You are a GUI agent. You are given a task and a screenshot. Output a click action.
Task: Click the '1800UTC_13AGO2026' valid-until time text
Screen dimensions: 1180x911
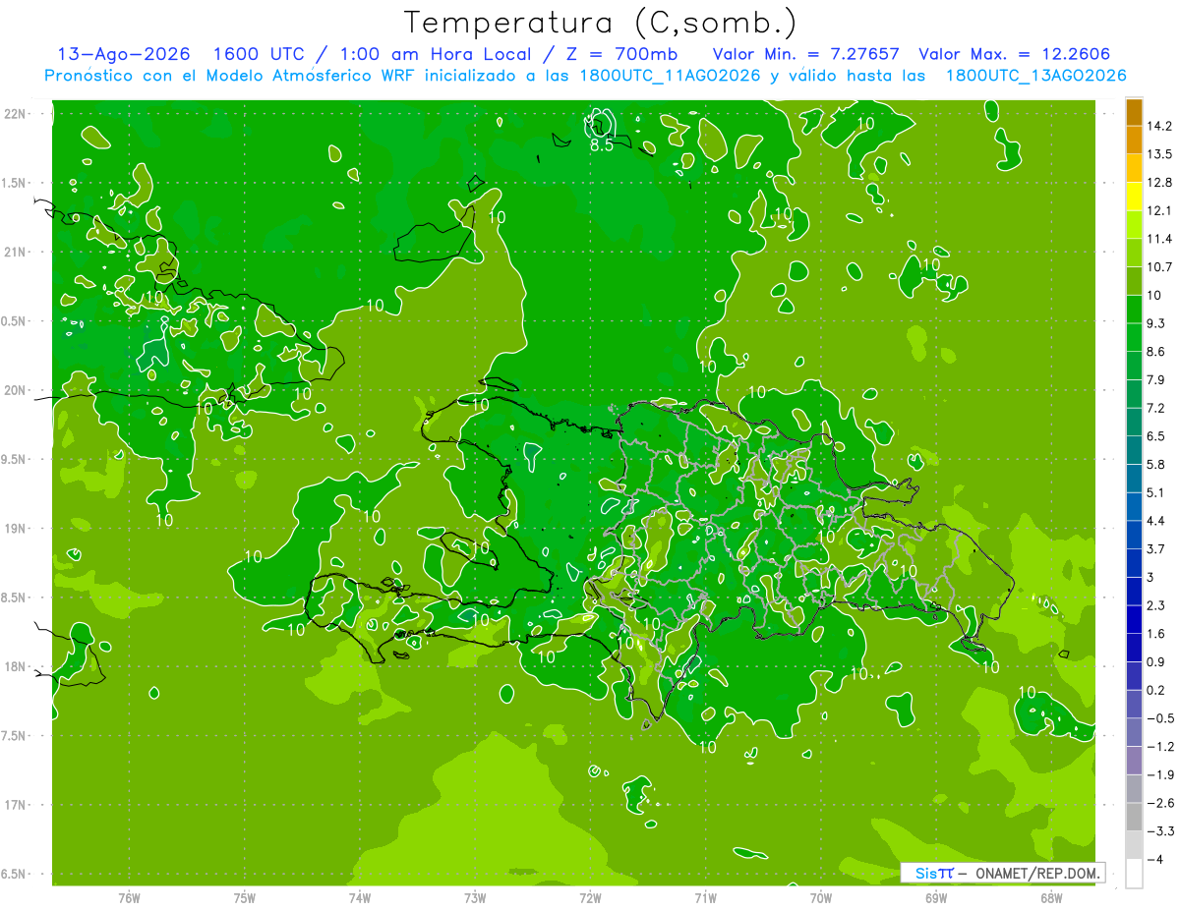[1035, 76]
